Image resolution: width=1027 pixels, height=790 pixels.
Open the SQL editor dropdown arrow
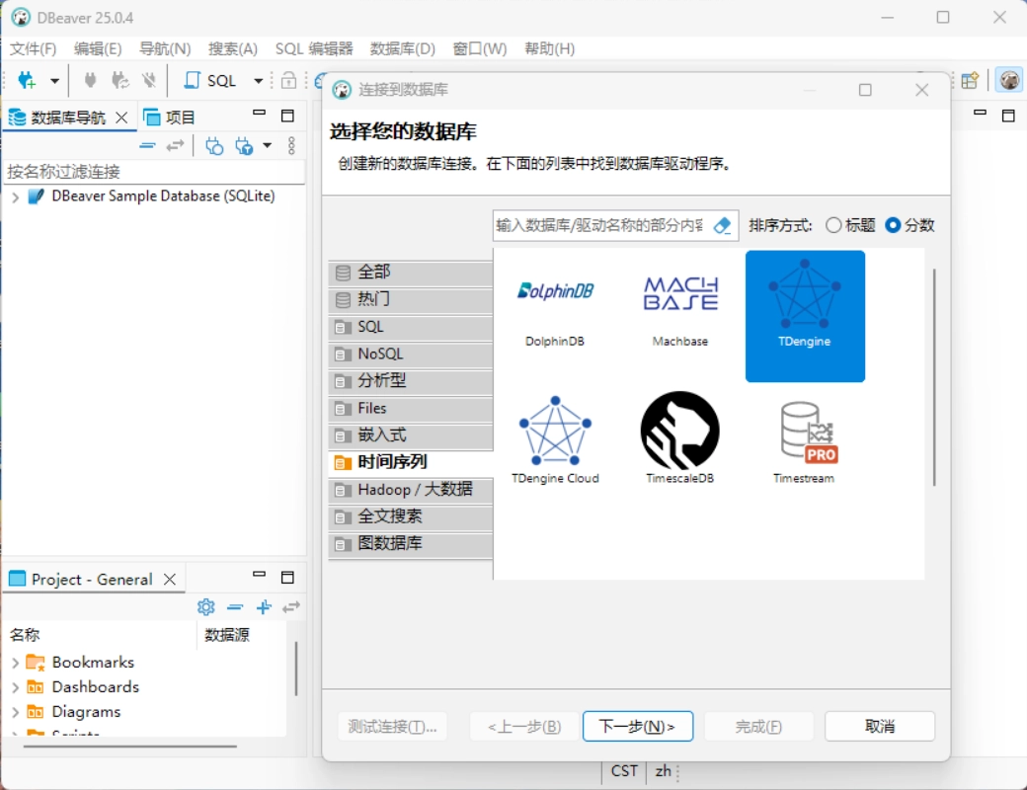(259, 81)
